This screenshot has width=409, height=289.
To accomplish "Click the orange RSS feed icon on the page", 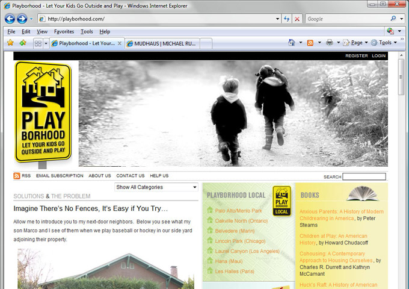I will tap(17, 176).
